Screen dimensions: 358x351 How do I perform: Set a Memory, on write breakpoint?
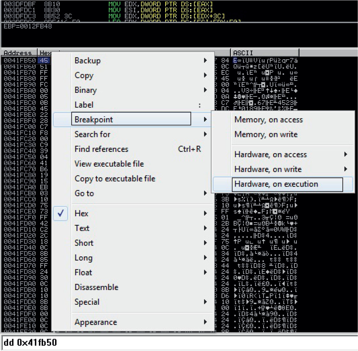(283, 134)
